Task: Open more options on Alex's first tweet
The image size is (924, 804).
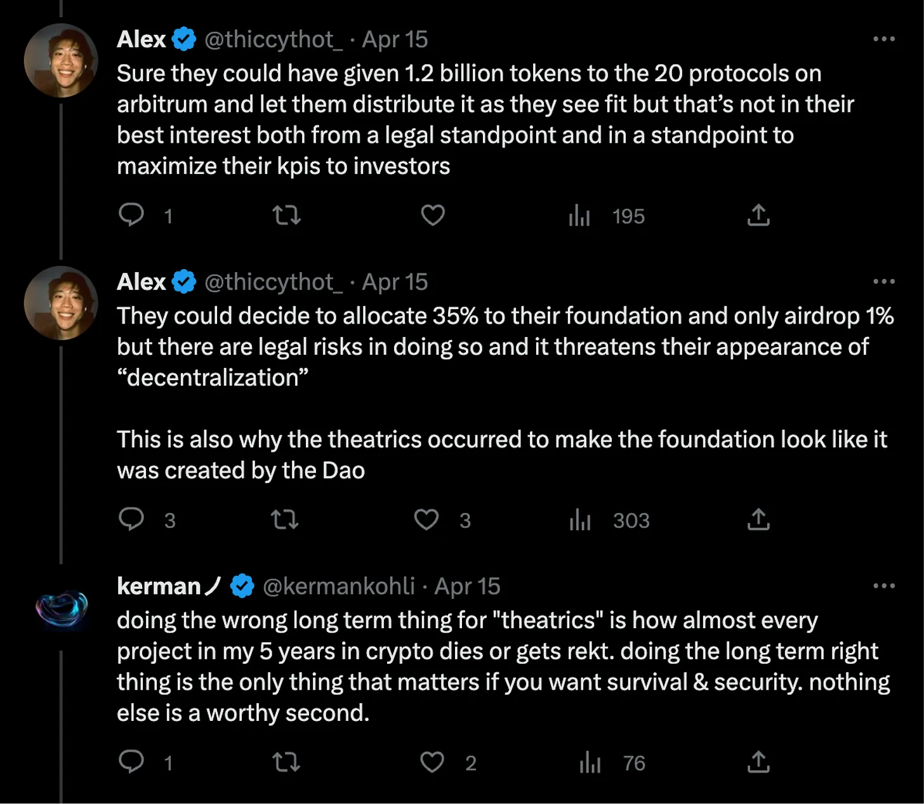Action: (x=884, y=39)
